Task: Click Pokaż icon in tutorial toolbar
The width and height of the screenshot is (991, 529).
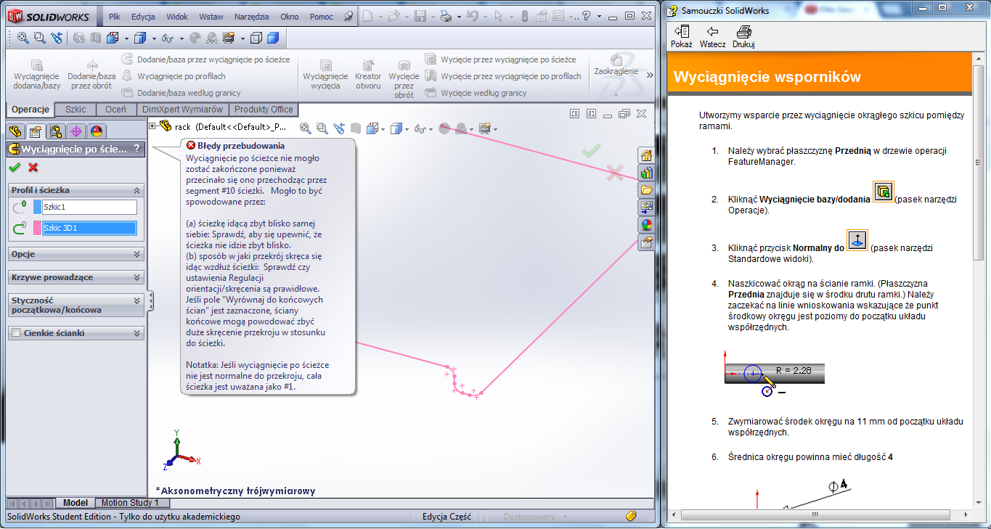Action: point(681,31)
